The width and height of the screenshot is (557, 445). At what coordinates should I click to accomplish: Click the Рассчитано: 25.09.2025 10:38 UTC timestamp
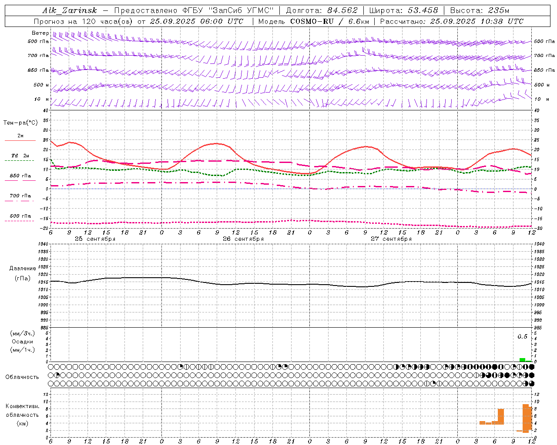452,21
